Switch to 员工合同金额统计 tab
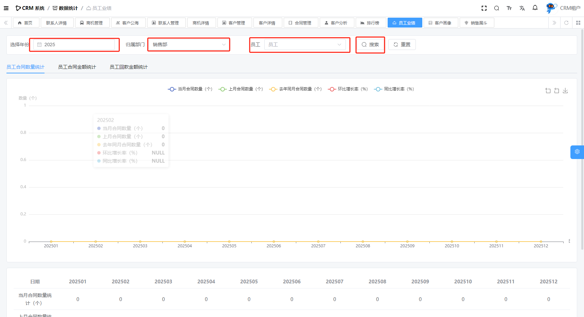 [x=77, y=67]
